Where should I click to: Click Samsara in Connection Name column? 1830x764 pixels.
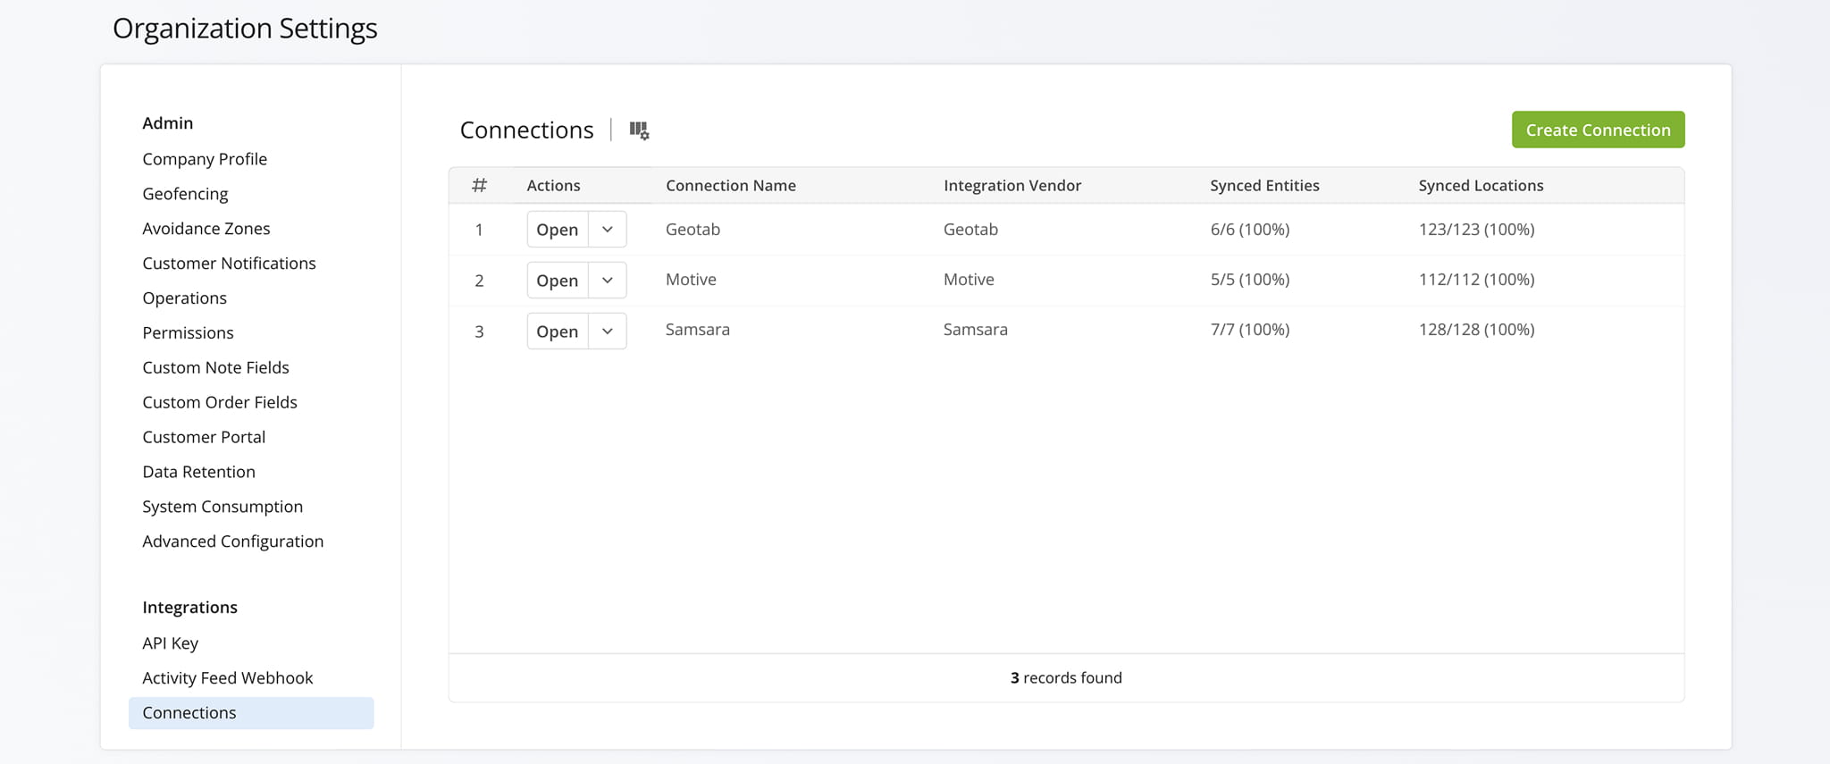(x=697, y=330)
